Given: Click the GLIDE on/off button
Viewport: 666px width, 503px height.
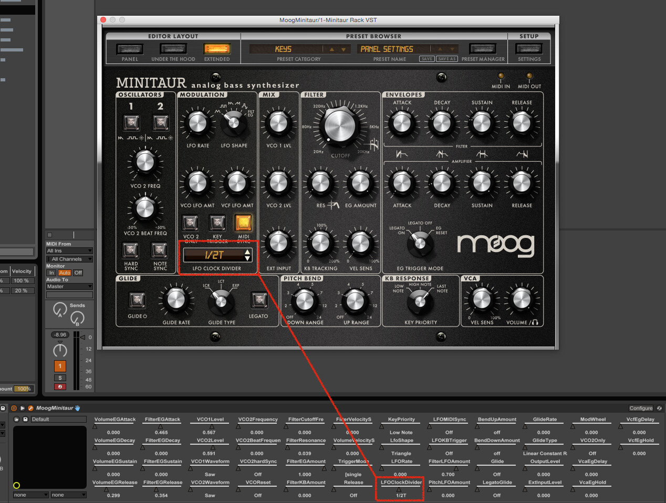Looking at the screenshot, I should coord(137,301).
